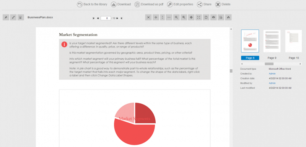
Task: Click the fit width horizontal arrows icon
Action: 169,17
